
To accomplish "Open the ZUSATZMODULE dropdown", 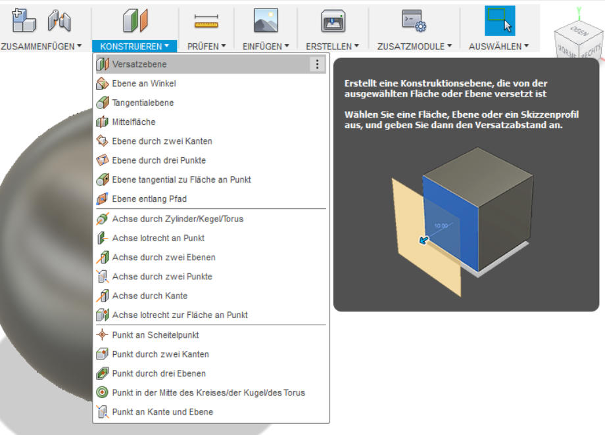I will click(414, 46).
